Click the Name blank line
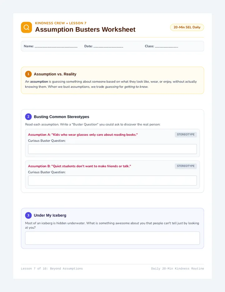This screenshot has height=292, width=225. coord(56,47)
